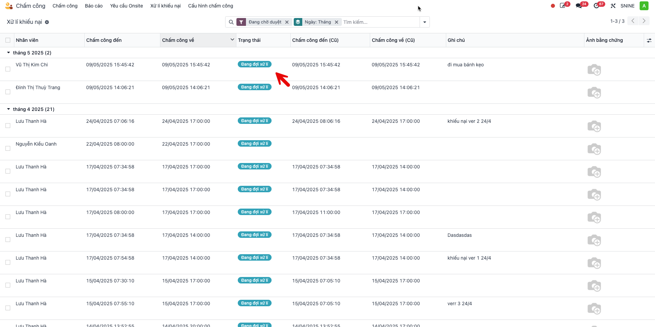Check the row checkbox for 17/04/2025 08:00:00
The image size is (655, 327).
[x=8, y=217]
